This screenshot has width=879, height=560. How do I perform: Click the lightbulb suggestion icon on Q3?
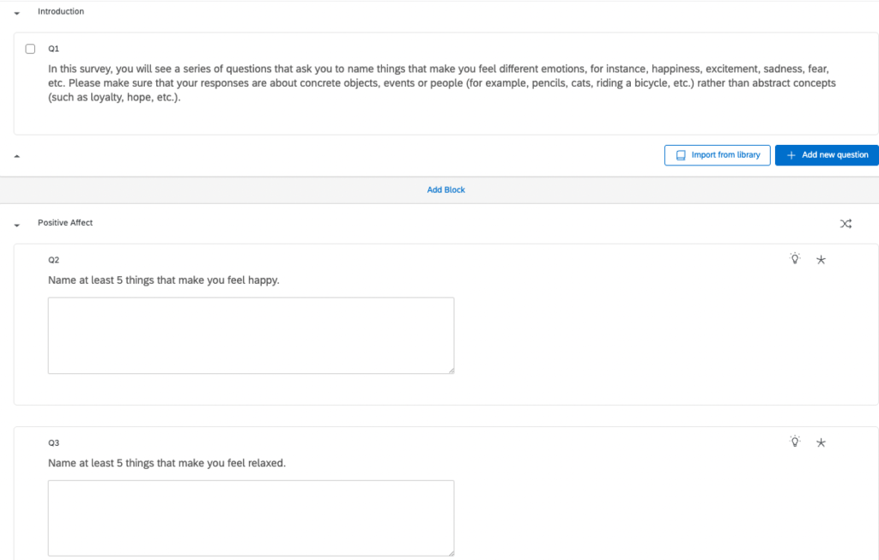tap(795, 442)
